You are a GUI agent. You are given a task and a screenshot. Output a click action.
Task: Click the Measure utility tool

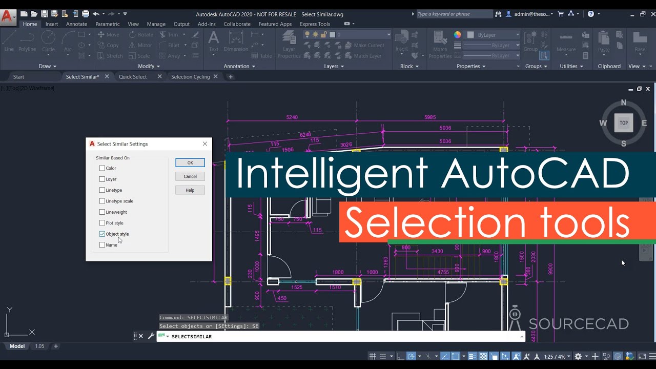[566, 41]
